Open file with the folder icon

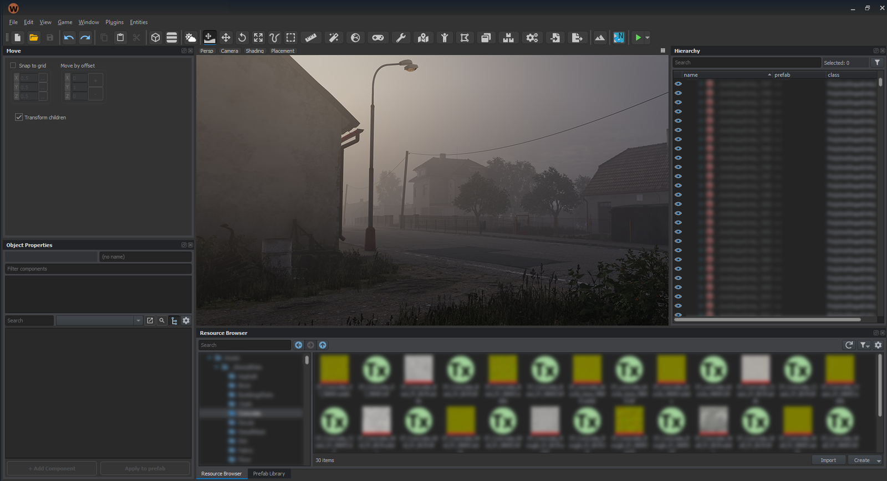pos(34,38)
